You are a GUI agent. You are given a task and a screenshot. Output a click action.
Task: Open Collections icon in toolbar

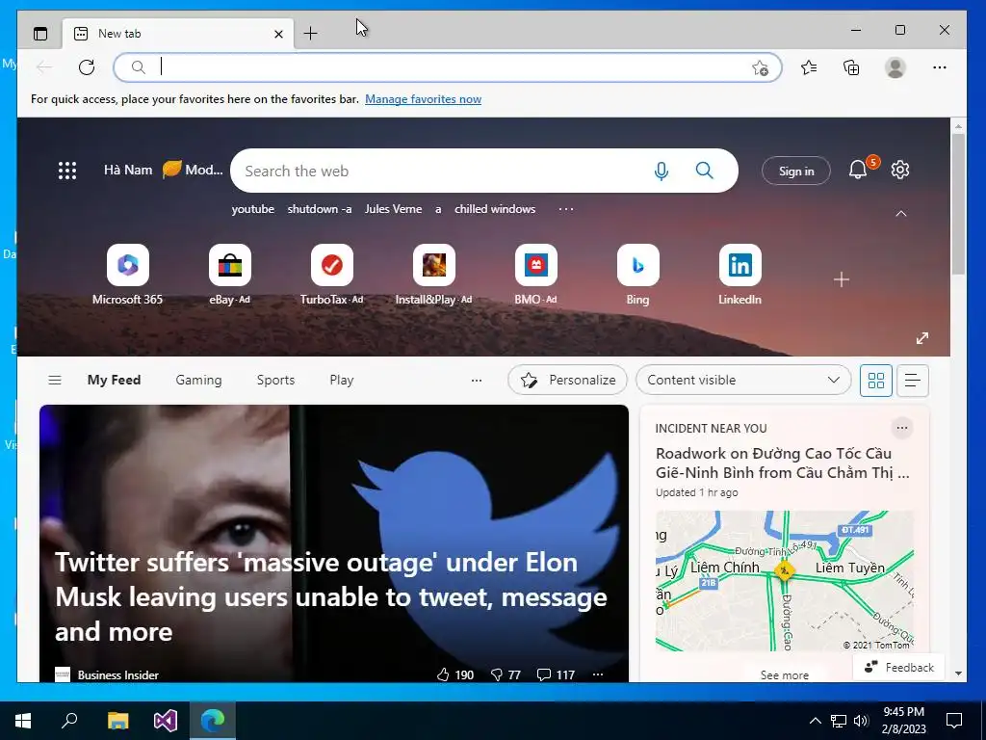(x=851, y=67)
